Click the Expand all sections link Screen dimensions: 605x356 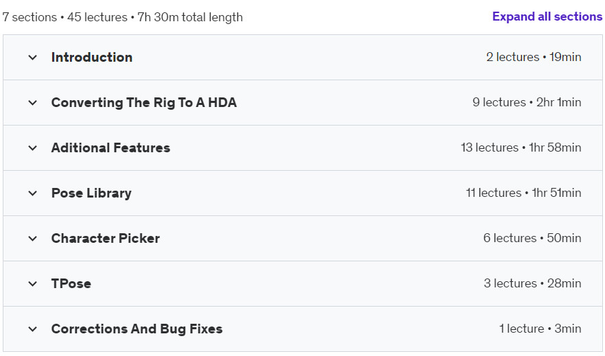[547, 16]
